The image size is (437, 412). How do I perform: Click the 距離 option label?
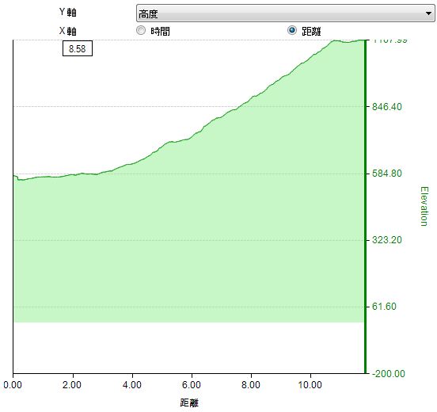point(311,31)
